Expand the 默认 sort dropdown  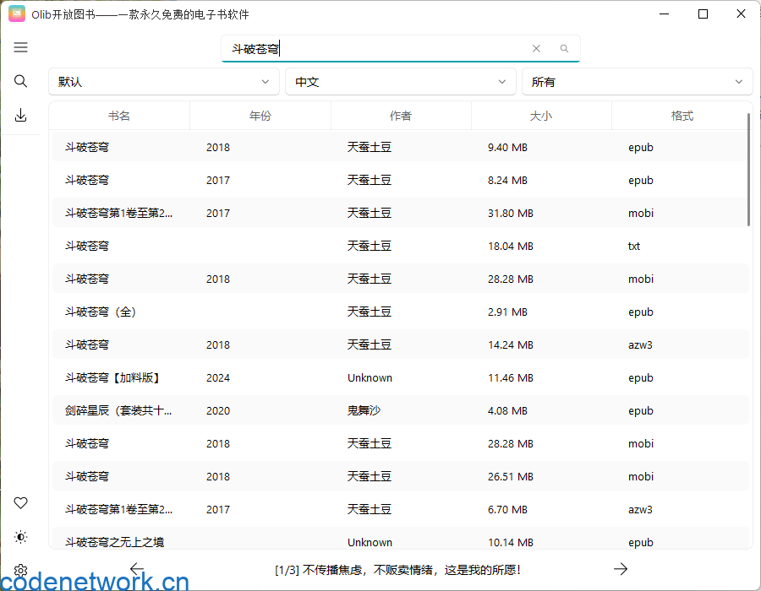click(x=163, y=82)
